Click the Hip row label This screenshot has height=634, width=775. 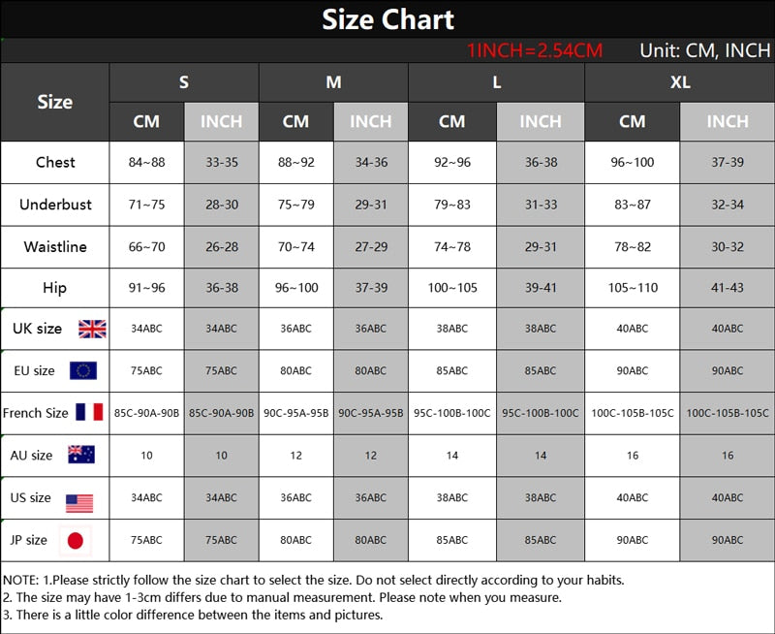(x=55, y=288)
